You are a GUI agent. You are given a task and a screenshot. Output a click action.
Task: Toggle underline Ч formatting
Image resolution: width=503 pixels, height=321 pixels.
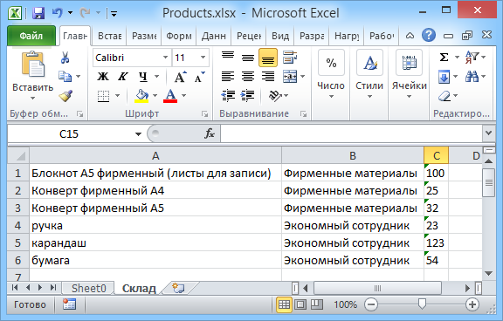coord(142,77)
